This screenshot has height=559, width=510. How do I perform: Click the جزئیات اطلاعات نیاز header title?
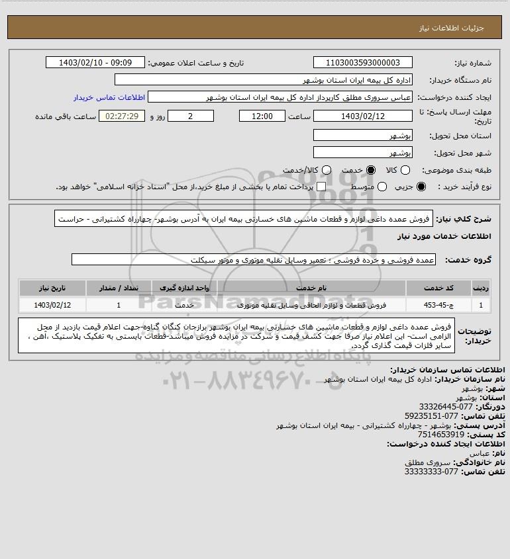click(452, 28)
